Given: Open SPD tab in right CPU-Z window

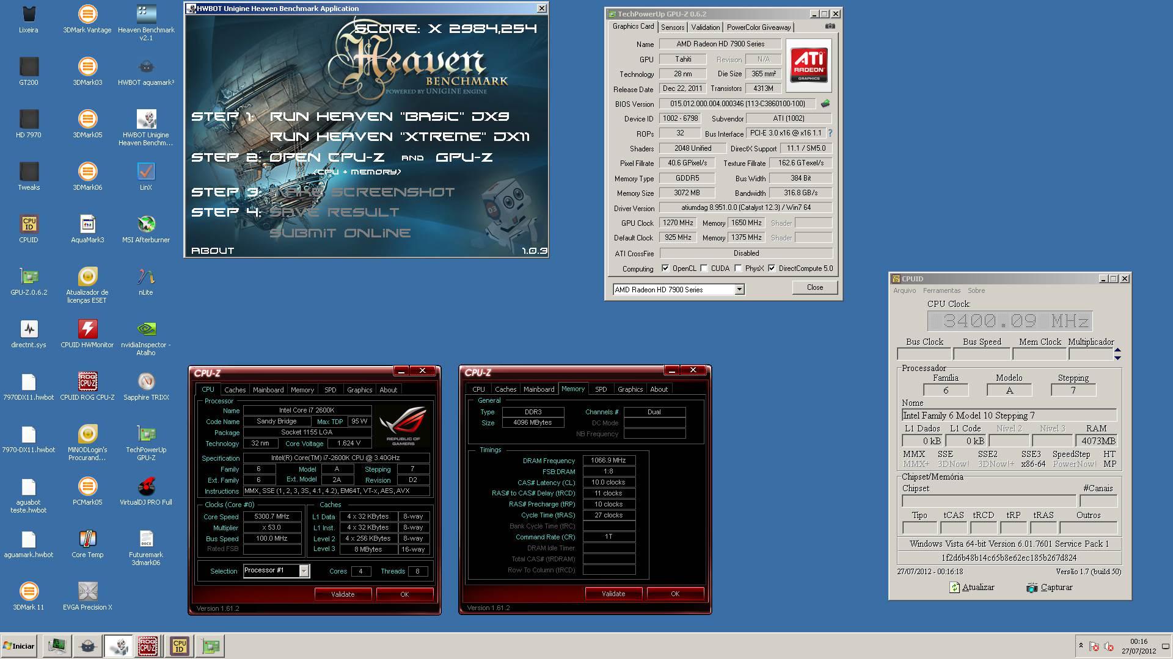Looking at the screenshot, I should point(601,389).
